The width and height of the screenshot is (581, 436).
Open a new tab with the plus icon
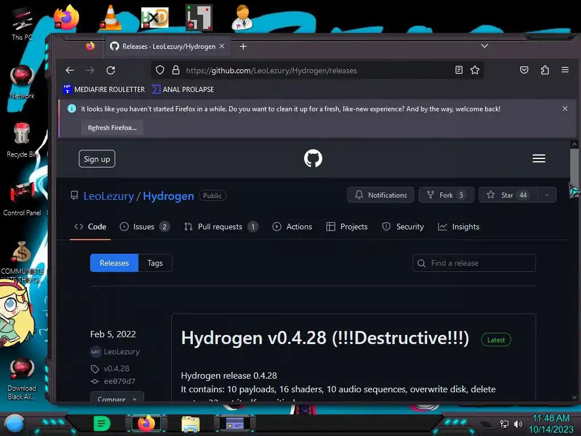(x=243, y=47)
